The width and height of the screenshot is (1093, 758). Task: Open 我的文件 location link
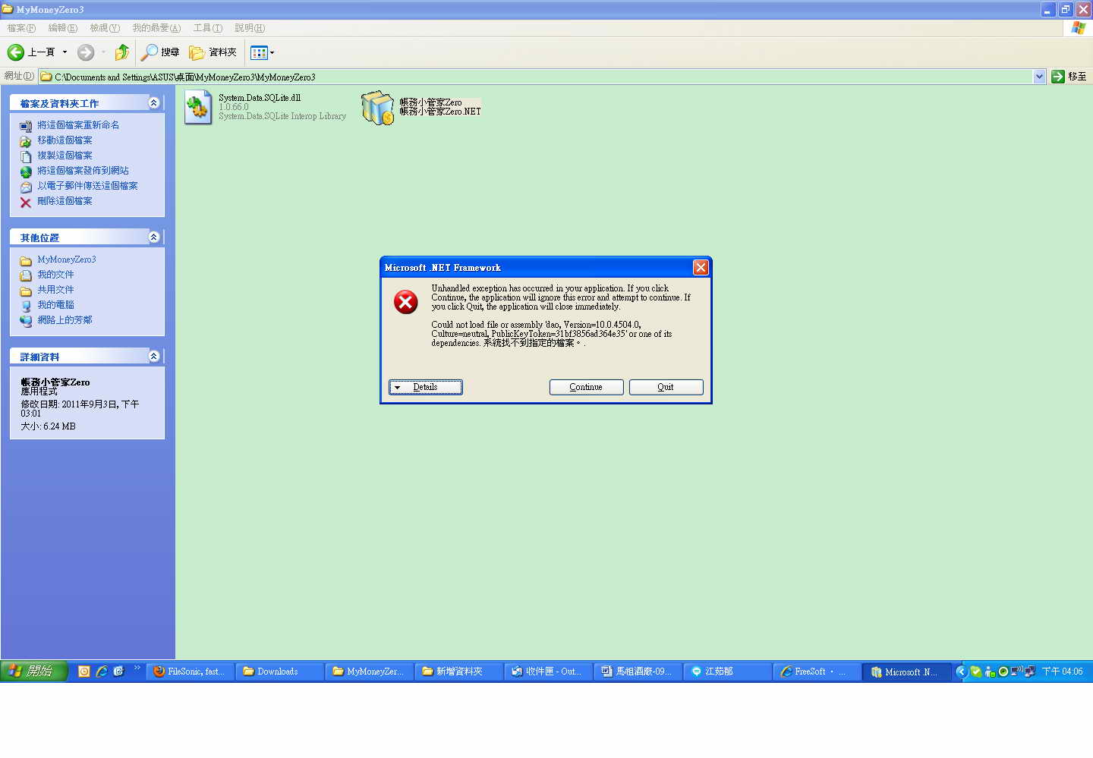click(x=55, y=275)
